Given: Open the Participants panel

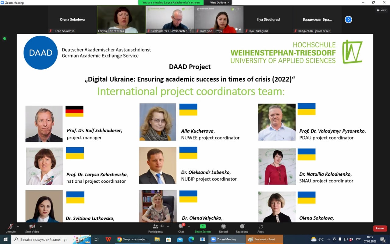Looking at the screenshot, I should point(156,228).
